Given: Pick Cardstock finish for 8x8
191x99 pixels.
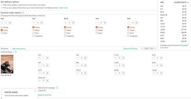Looking at the screenshot, I should coord(128,36).
